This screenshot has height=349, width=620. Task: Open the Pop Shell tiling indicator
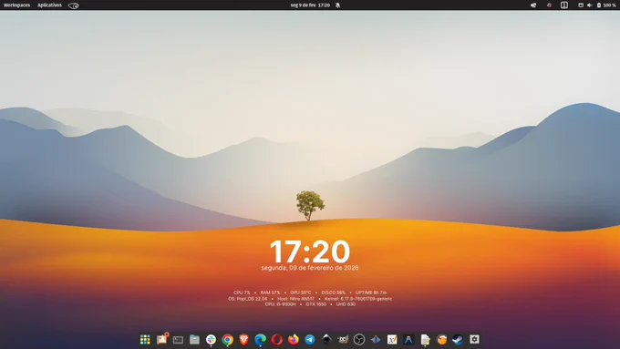click(x=564, y=5)
